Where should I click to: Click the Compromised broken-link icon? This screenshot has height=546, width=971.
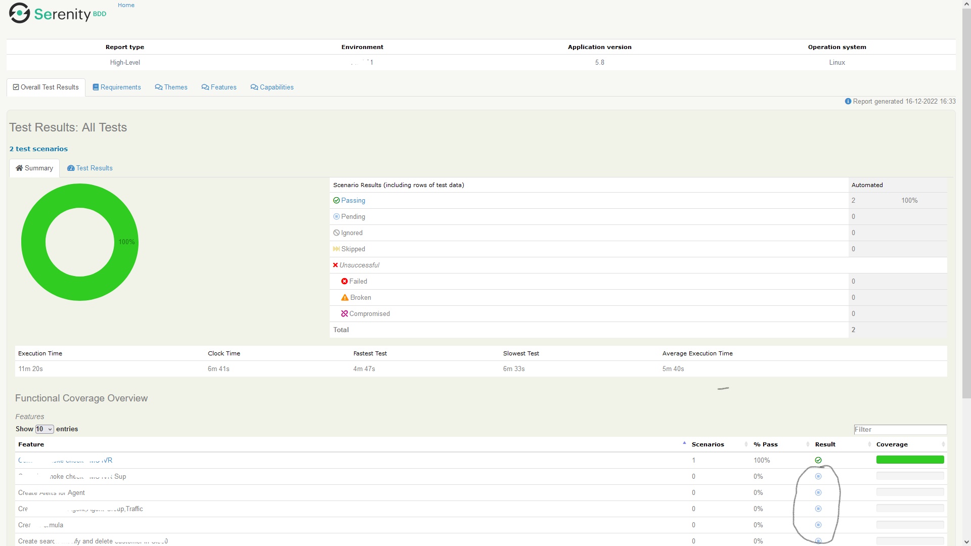(x=345, y=313)
